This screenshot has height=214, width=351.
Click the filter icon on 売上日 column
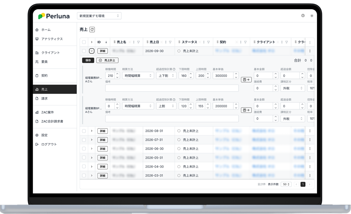171,42
